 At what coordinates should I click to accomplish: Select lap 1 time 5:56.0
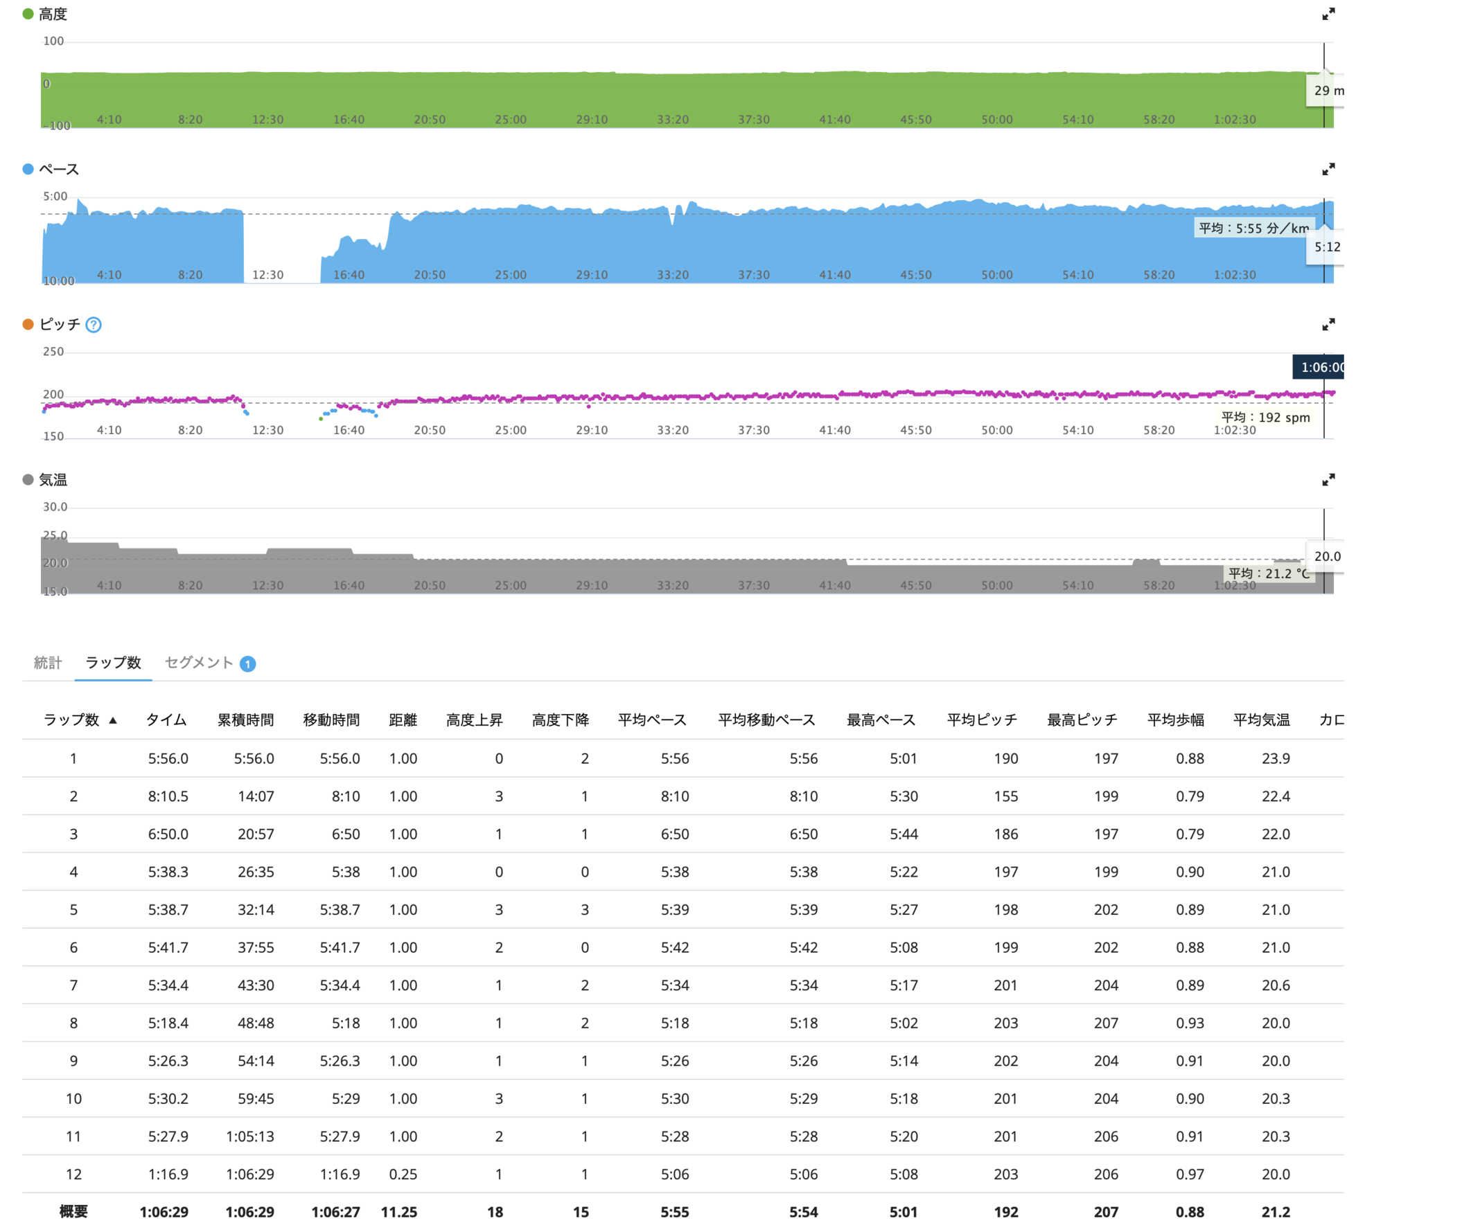[168, 758]
